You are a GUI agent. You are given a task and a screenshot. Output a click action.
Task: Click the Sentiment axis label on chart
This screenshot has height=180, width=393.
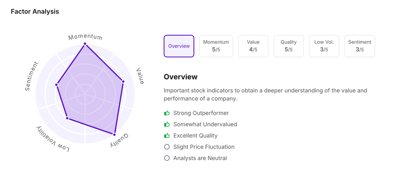click(31, 76)
